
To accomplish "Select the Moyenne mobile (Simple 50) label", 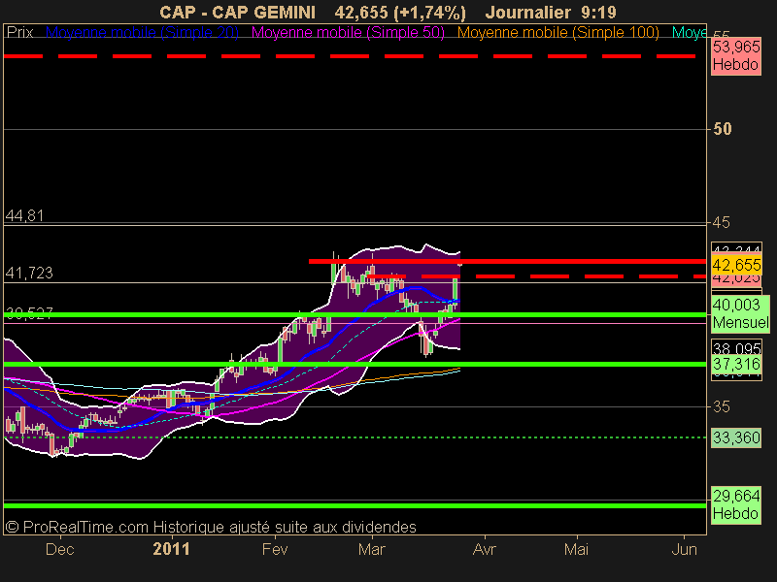I will (348, 33).
